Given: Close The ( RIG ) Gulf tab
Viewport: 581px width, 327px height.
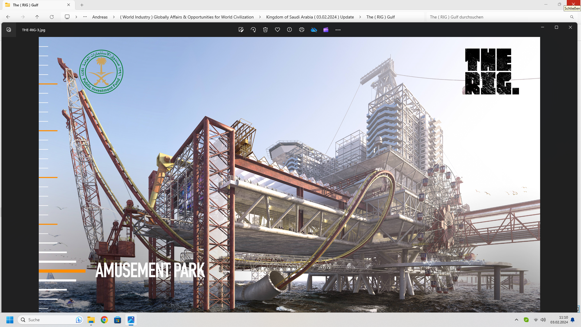Looking at the screenshot, I should pos(69,5).
